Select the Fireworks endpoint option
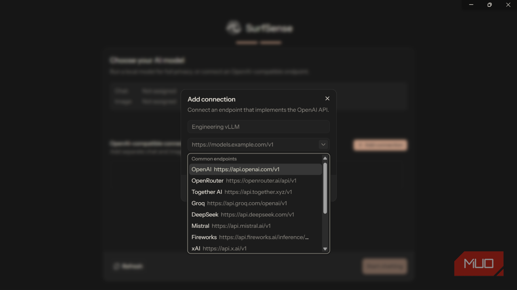517x290 pixels. [x=255, y=237]
